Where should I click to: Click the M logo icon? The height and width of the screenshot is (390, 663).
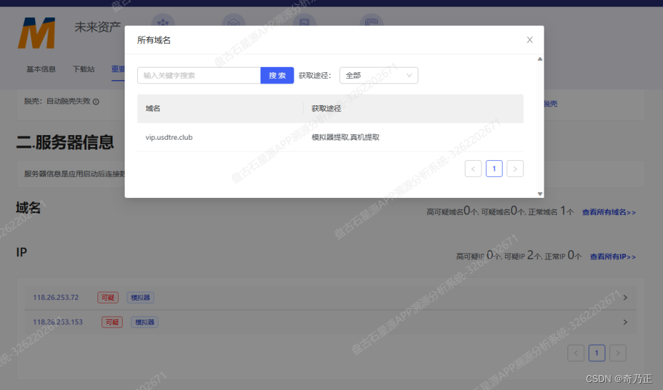point(36,33)
